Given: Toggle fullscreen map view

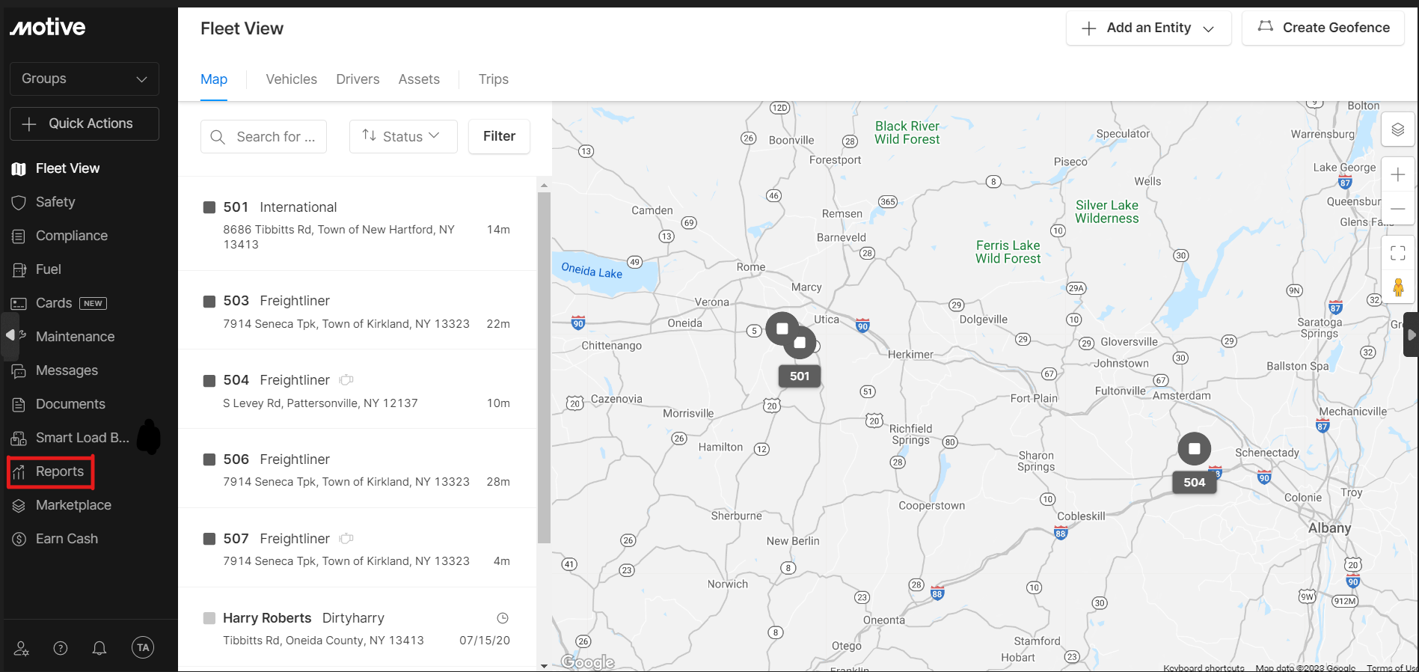Looking at the screenshot, I should click(x=1397, y=253).
